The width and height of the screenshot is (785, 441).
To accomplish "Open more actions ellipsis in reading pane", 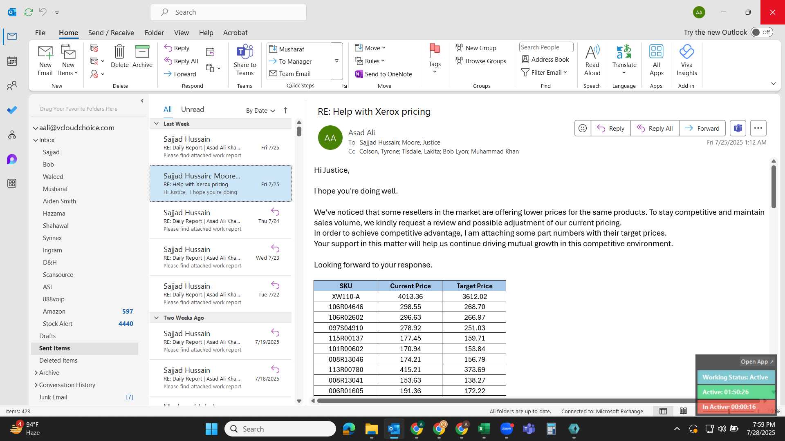I will pos(758,128).
